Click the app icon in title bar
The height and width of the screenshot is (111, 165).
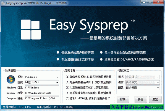[3, 3]
